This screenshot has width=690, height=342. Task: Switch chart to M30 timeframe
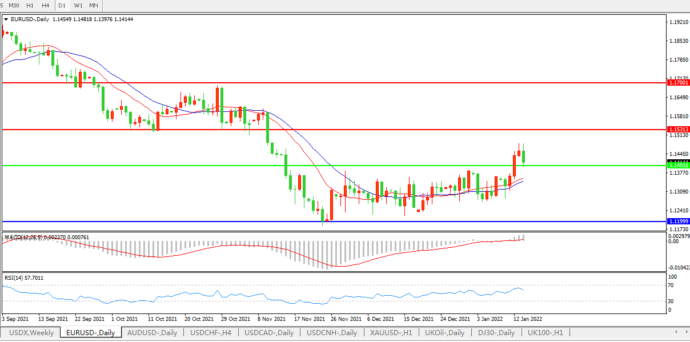(x=14, y=5)
